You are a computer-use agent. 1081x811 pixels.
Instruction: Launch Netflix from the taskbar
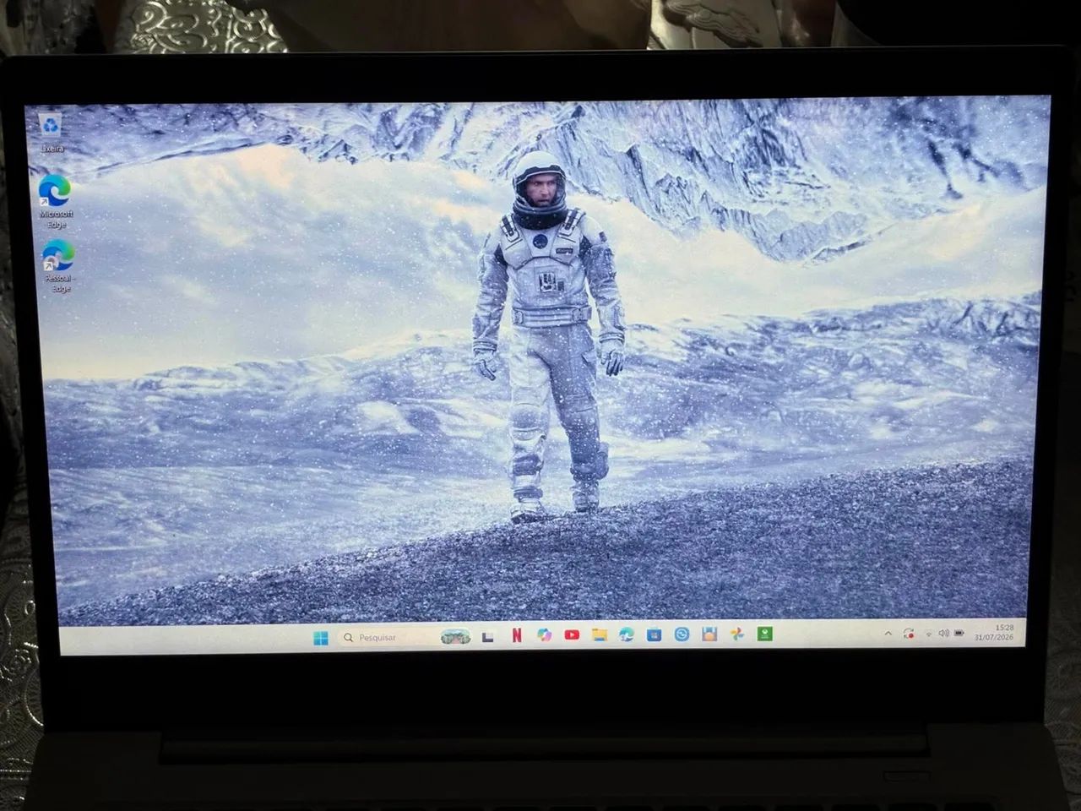pyautogui.click(x=516, y=635)
